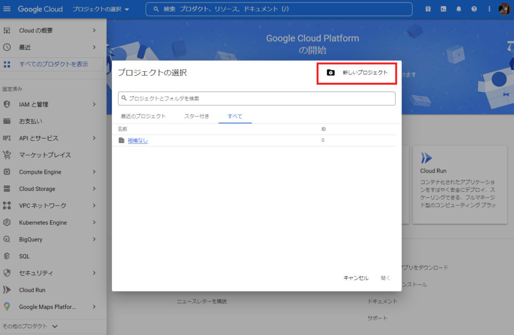This screenshot has height=335, width=514.
Task: Click the キャンセル button
Action: [356, 278]
